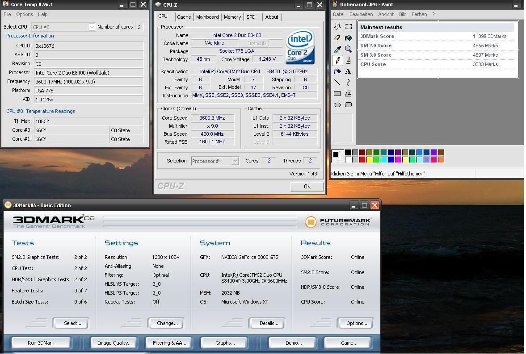
Task: Open the Ansicht menu in Paint
Action: (x=386, y=14)
